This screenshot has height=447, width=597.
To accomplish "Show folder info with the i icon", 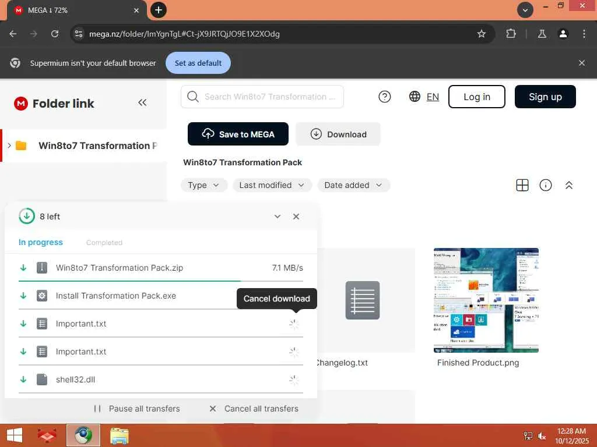I will (546, 185).
